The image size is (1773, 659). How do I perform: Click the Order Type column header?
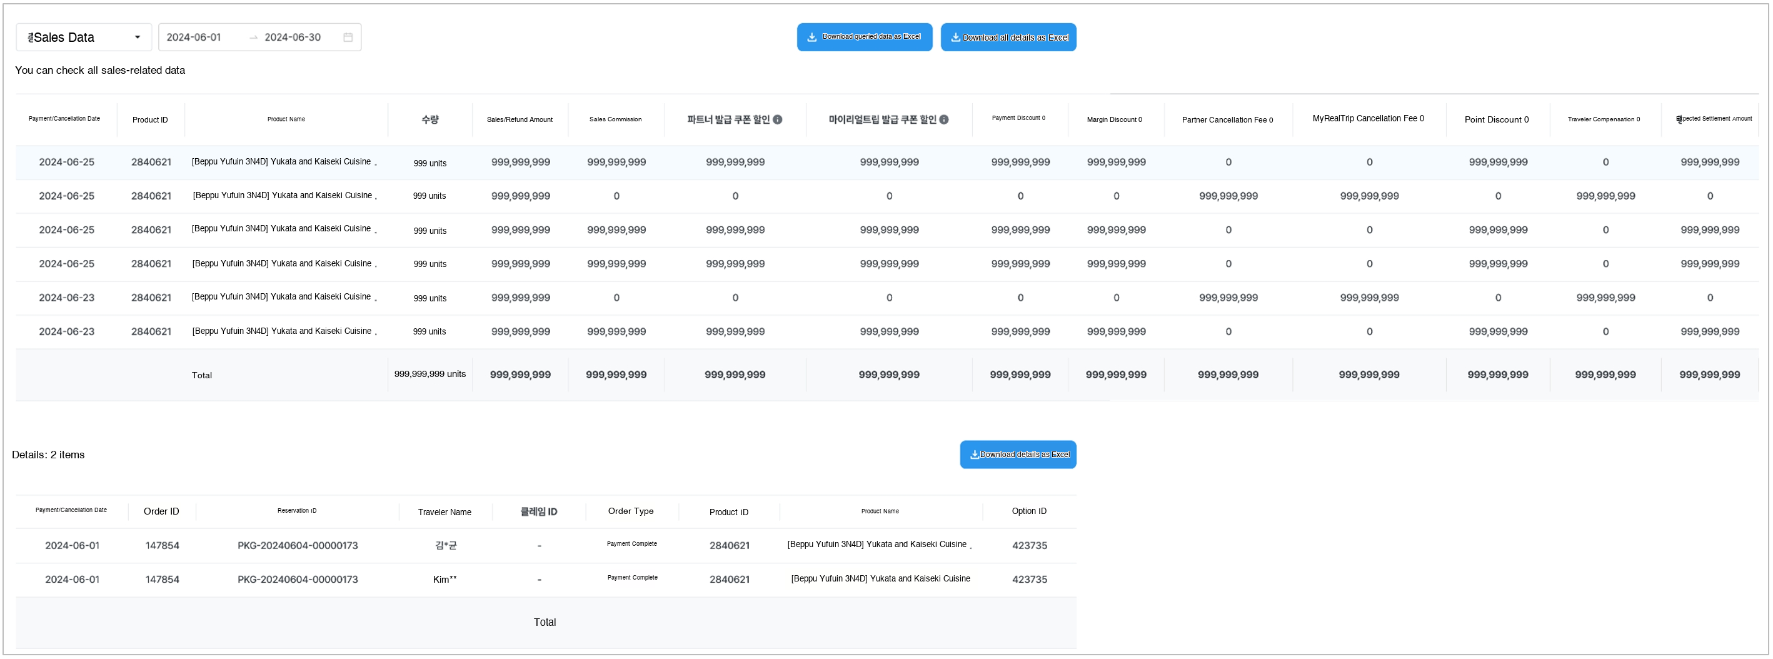[x=630, y=511]
